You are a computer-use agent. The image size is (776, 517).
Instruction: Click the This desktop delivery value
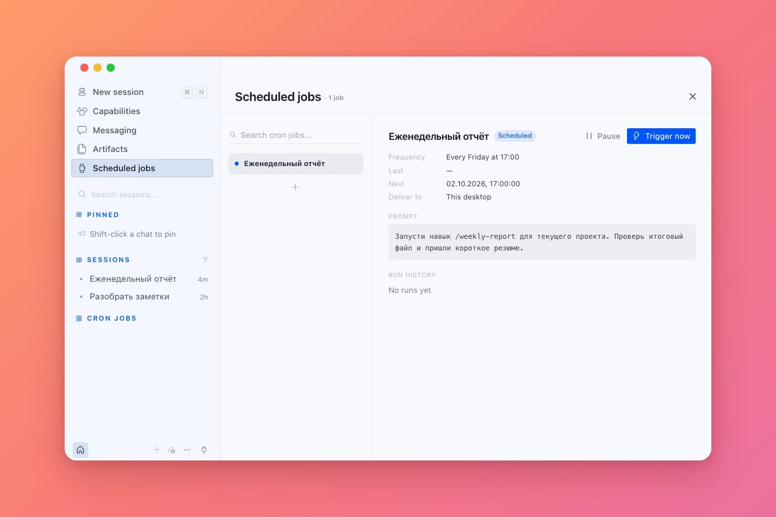pyautogui.click(x=468, y=197)
